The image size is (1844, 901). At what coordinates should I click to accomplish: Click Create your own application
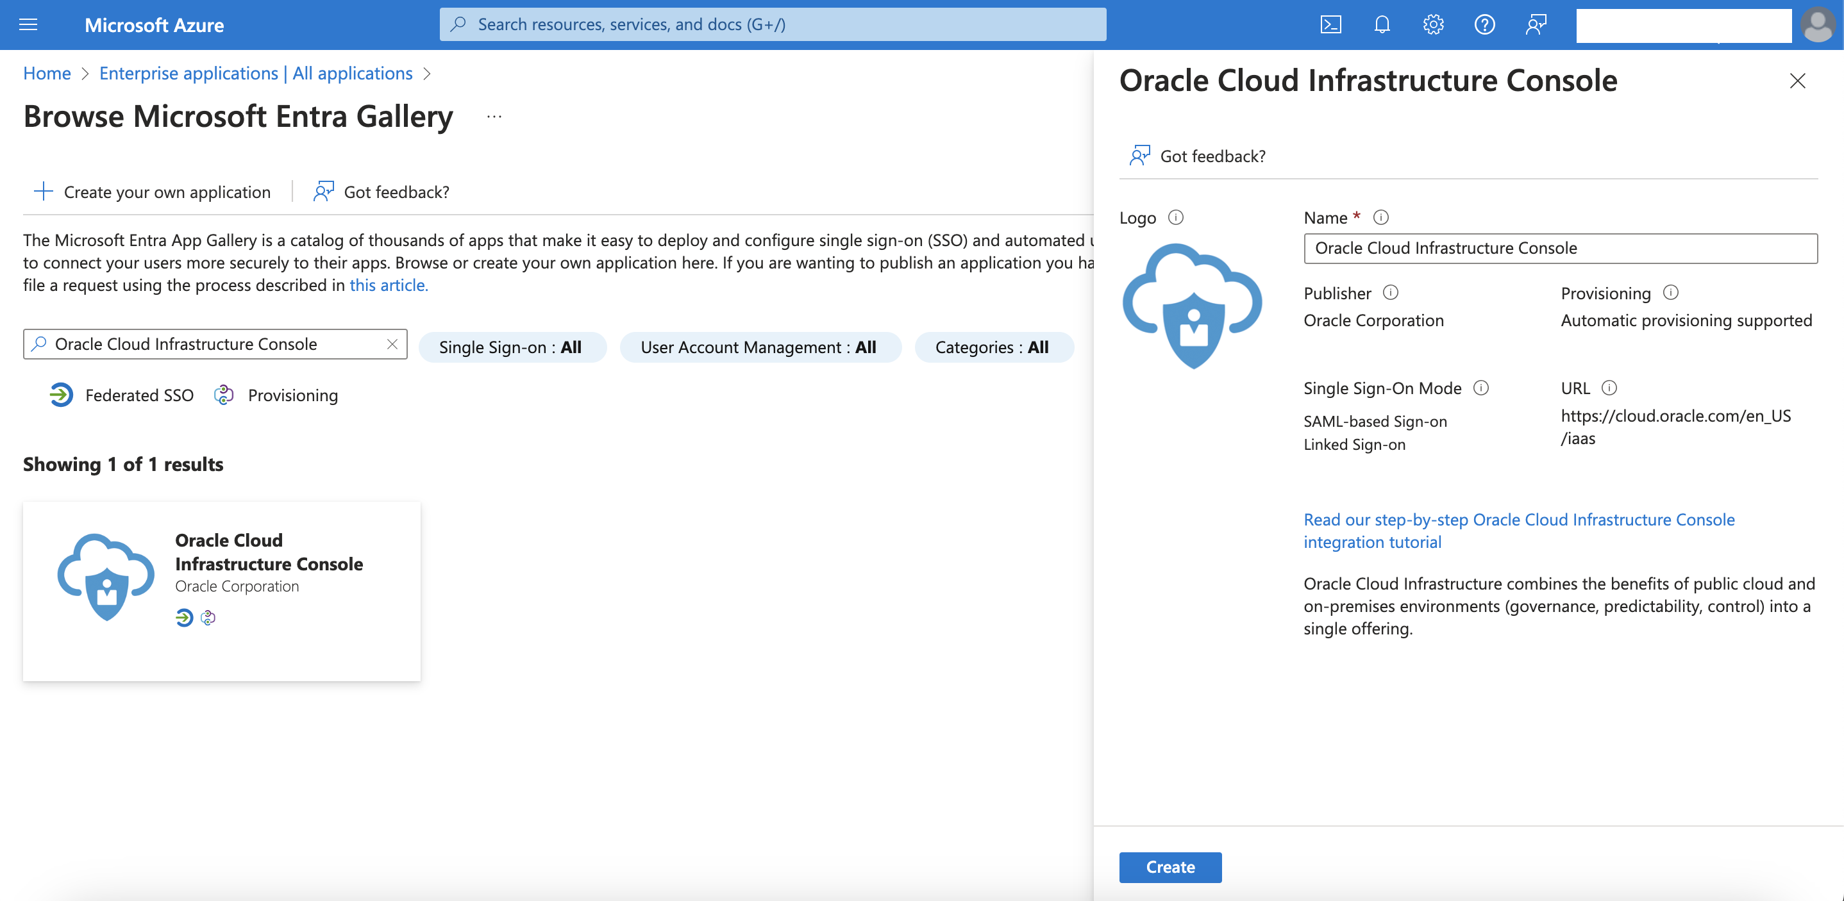(x=153, y=192)
